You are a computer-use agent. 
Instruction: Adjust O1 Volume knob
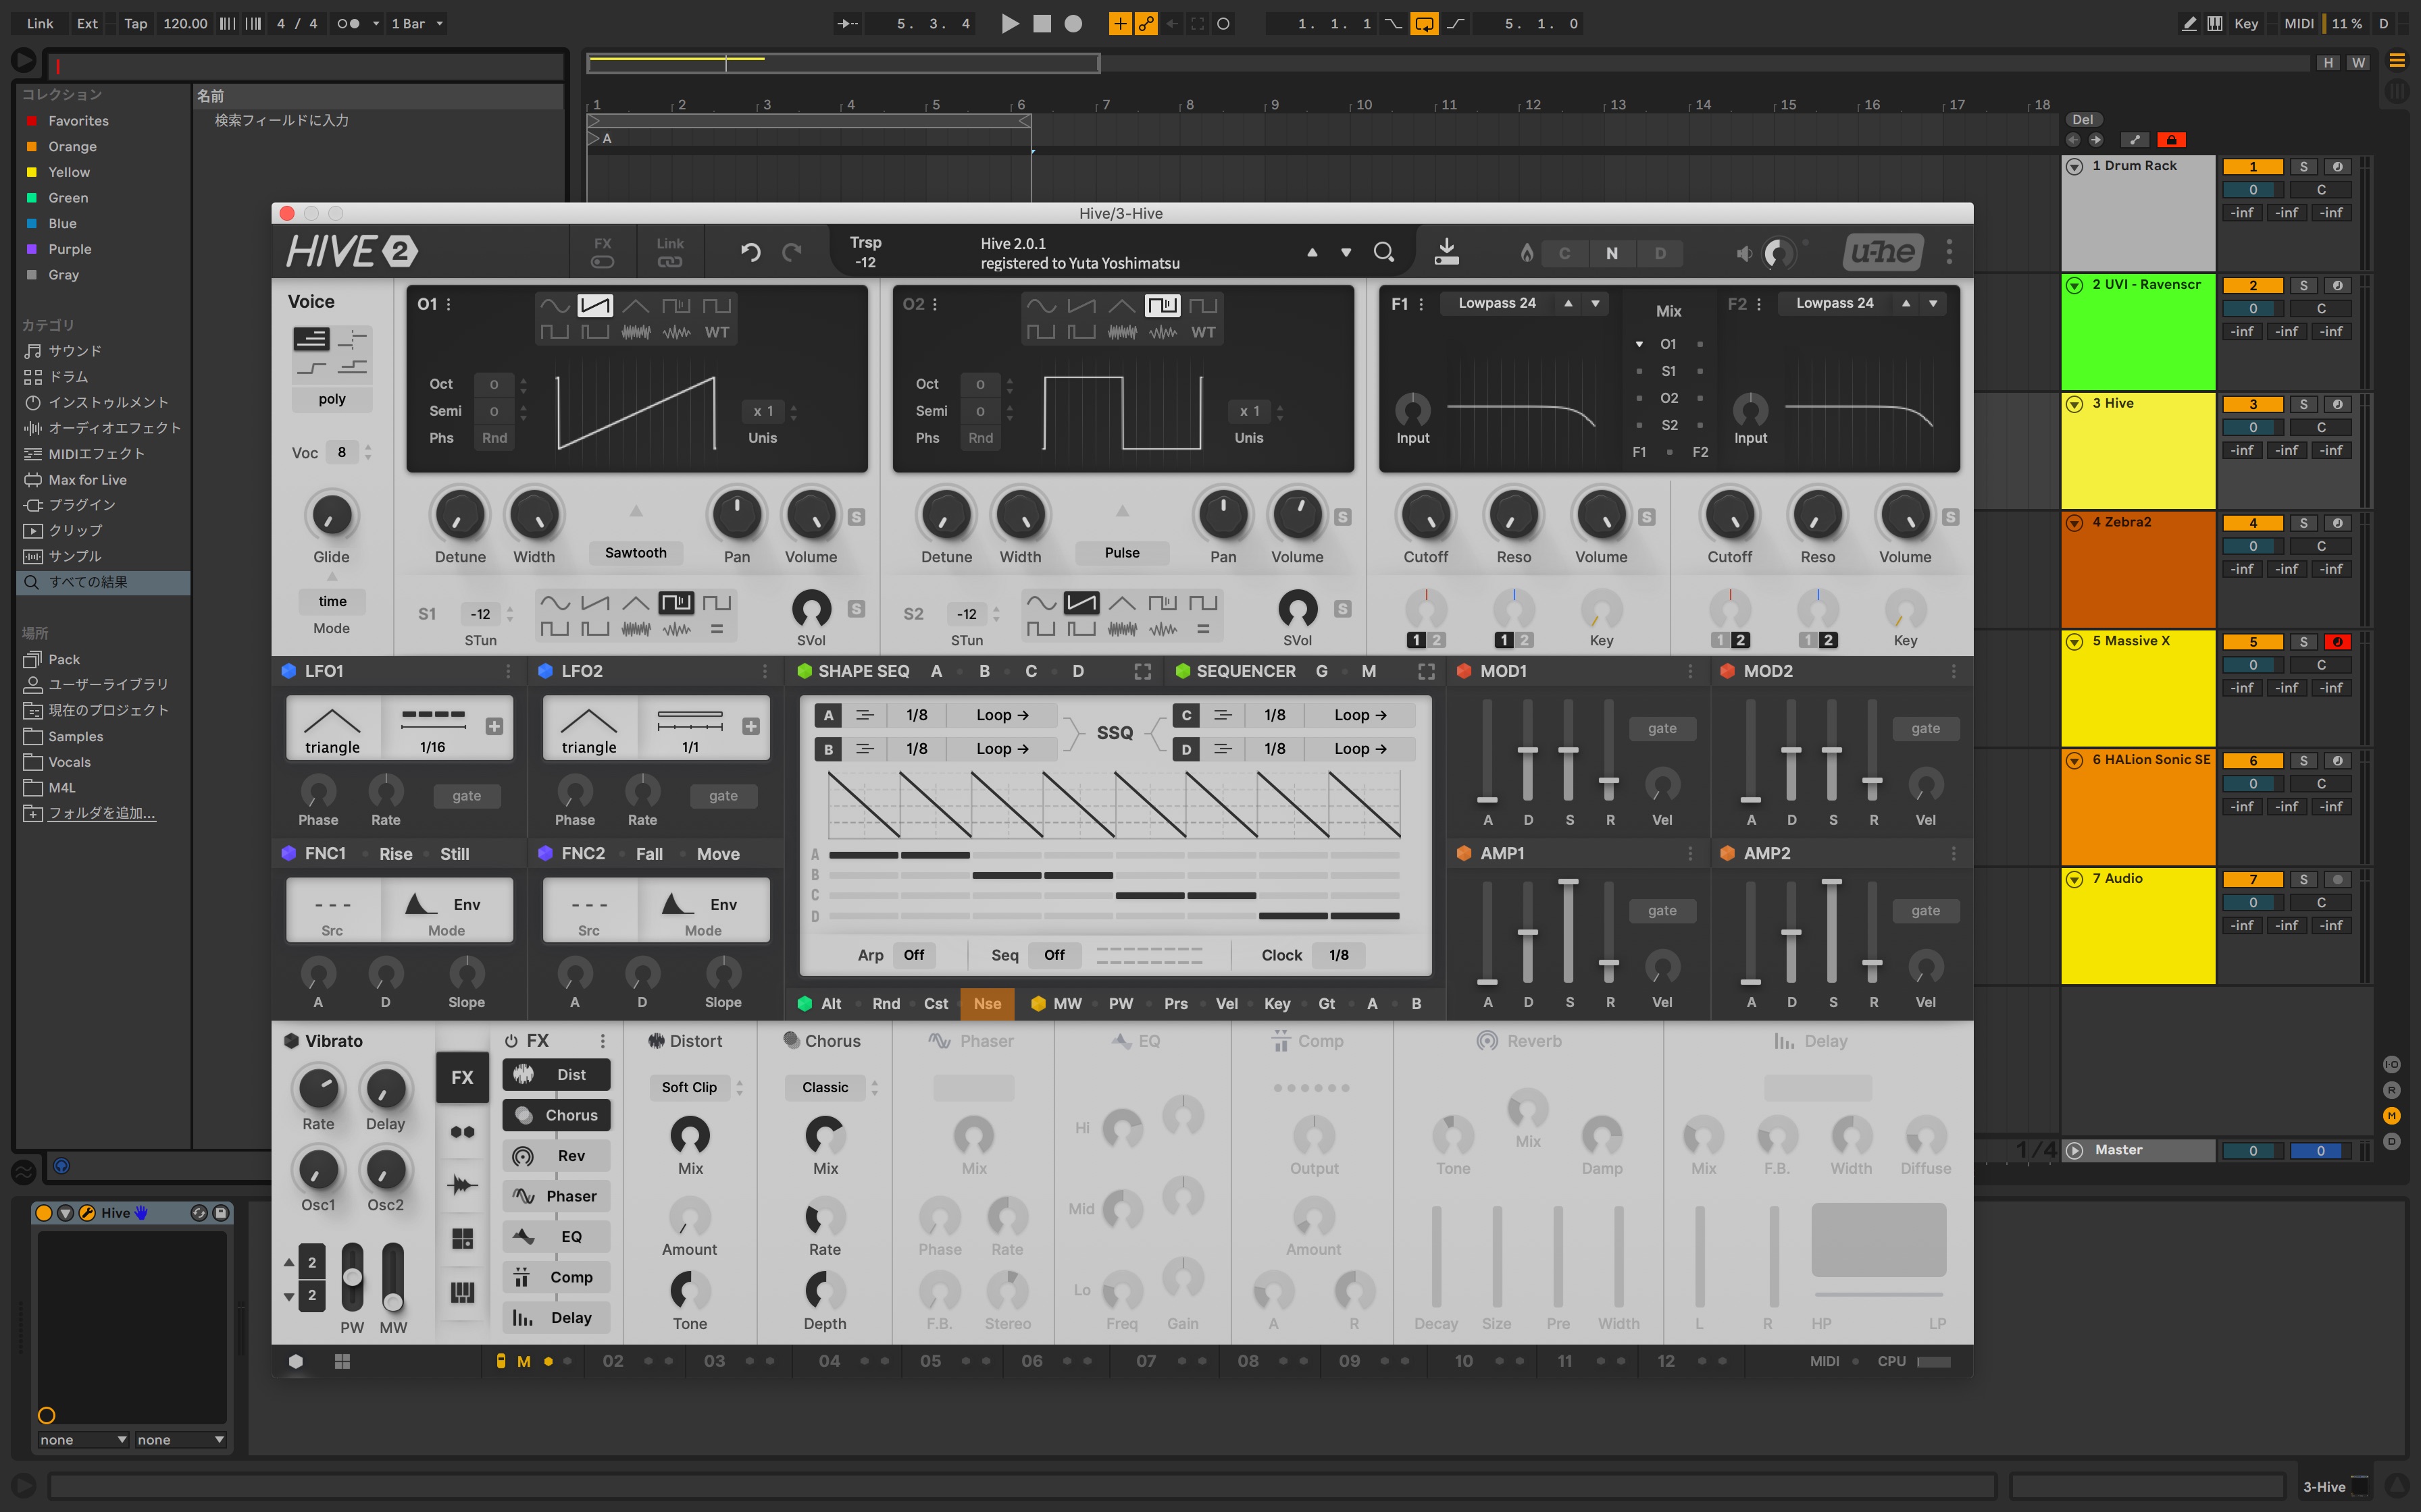[x=811, y=514]
